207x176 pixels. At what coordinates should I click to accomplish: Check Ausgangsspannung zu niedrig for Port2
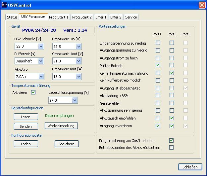pos(172,50)
